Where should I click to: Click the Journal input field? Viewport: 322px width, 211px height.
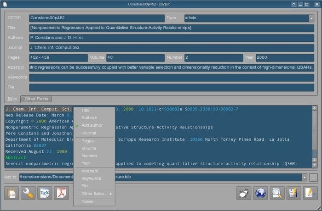172,48
